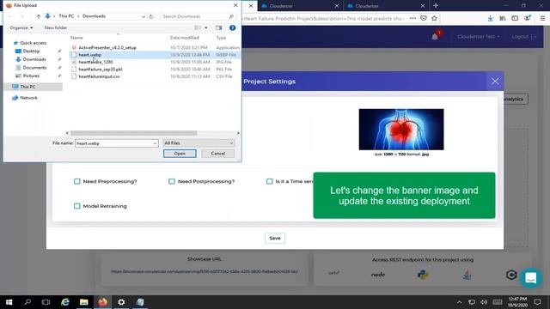
Task: Open the Firefox hamburger menu
Action: click(x=542, y=18)
